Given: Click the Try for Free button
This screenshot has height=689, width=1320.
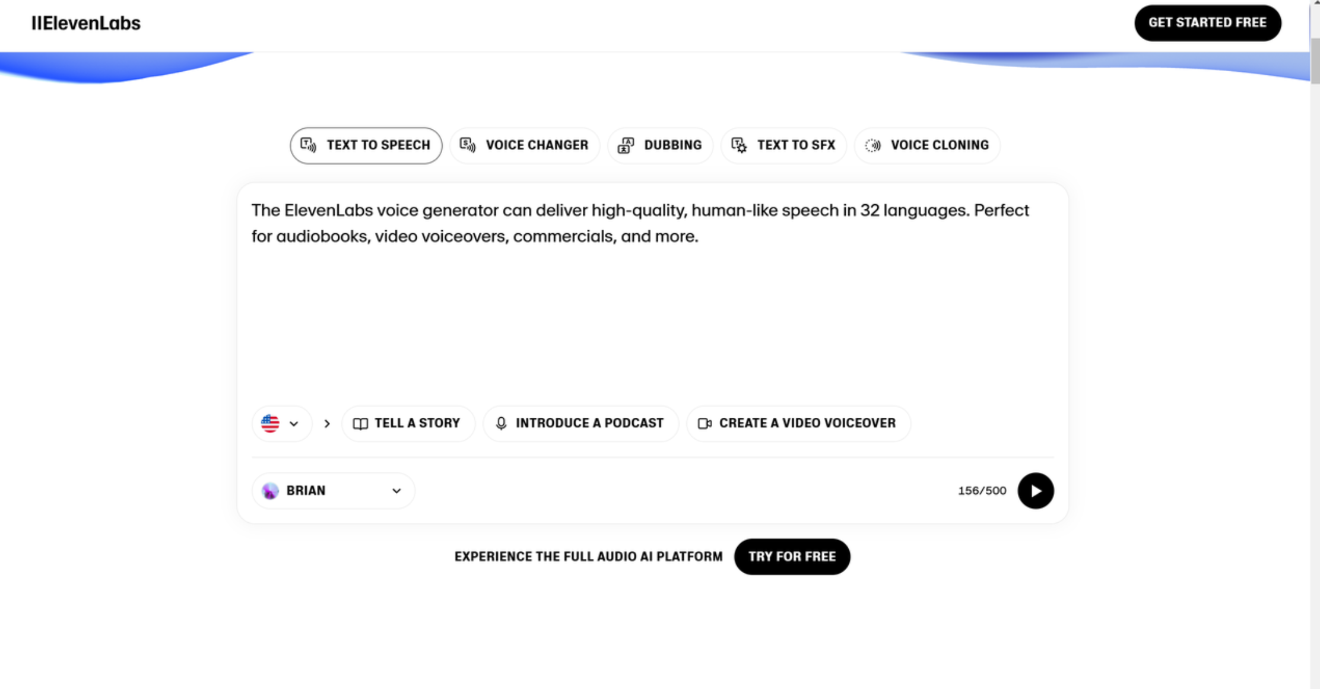Looking at the screenshot, I should (792, 557).
